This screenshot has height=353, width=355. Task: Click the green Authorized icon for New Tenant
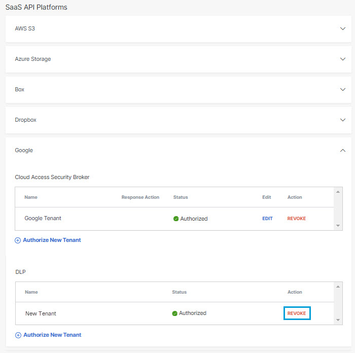click(x=174, y=313)
